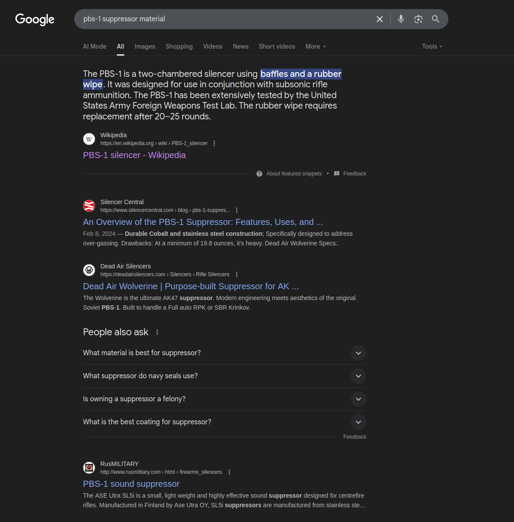Open the More search filters dropdown
The image size is (514, 522).
click(x=316, y=46)
